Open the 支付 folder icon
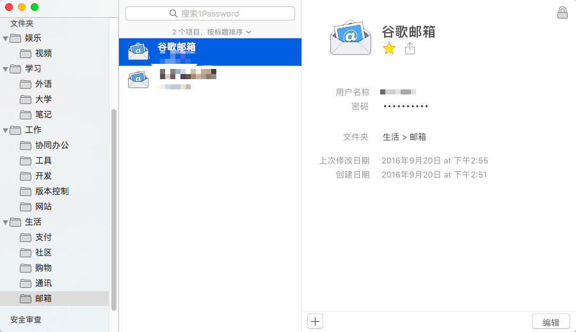 point(26,238)
